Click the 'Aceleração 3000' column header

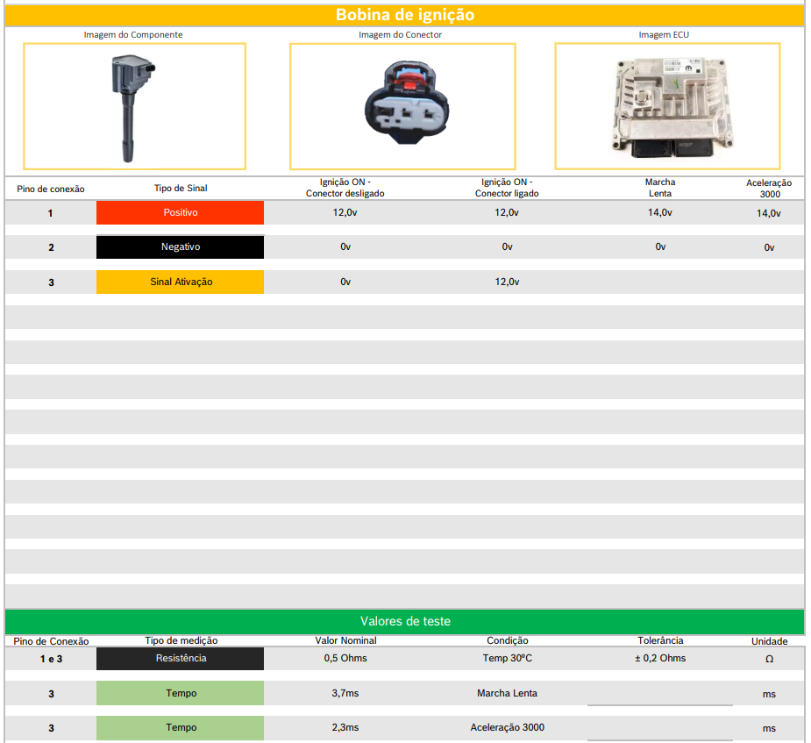tap(769, 189)
